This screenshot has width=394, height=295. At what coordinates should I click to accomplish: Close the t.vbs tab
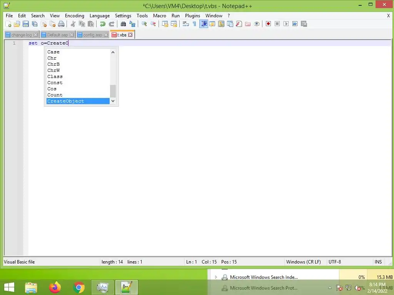click(130, 35)
